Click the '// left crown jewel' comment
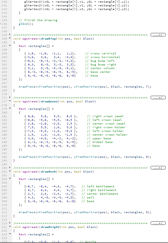168x243 pixels. click(105, 120)
